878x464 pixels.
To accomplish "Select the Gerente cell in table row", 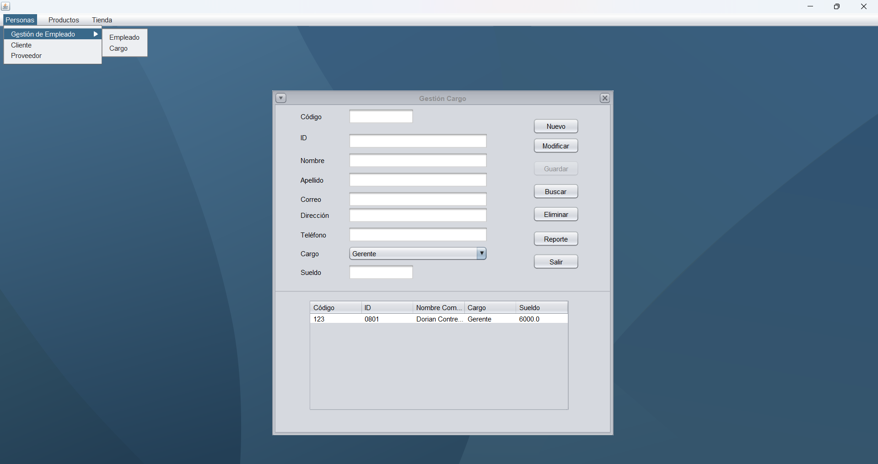I will tap(490, 319).
